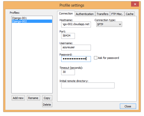
Task: Open the Connection type dropdown
Action: [x=109, y=24]
